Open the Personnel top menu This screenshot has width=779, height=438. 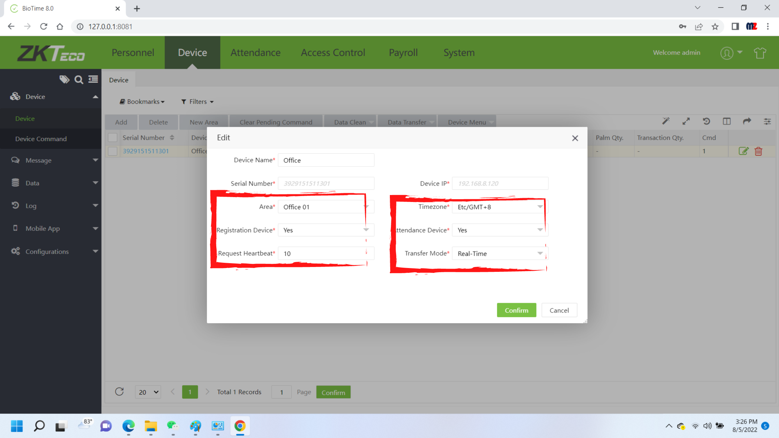click(x=133, y=52)
